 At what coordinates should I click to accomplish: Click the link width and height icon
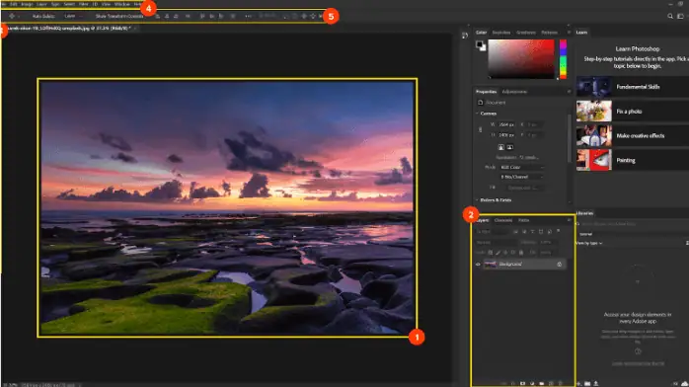pyautogui.click(x=481, y=129)
